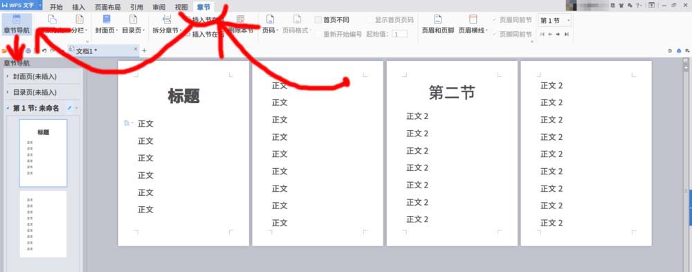Click the 标题 heading on page one
Screen dimensions: 692x272
click(x=183, y=96)
